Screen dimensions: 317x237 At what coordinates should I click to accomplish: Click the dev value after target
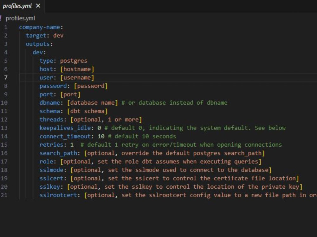[58, 36]
